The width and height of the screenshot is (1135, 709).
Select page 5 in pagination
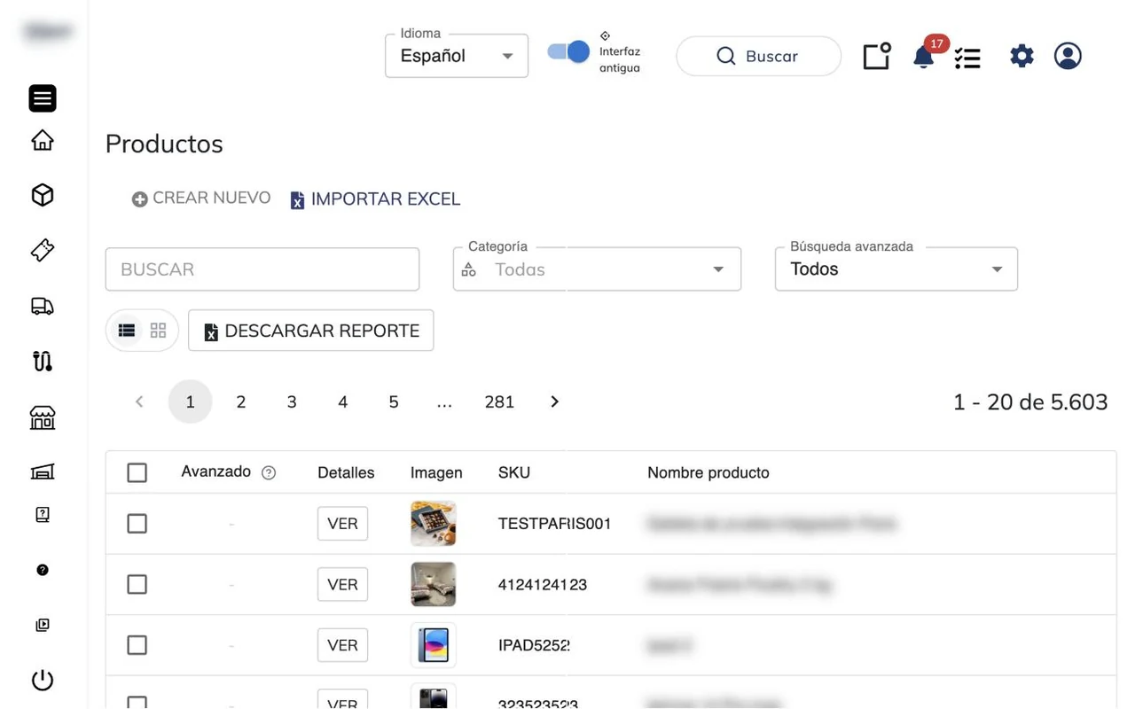tap(394, 402)
